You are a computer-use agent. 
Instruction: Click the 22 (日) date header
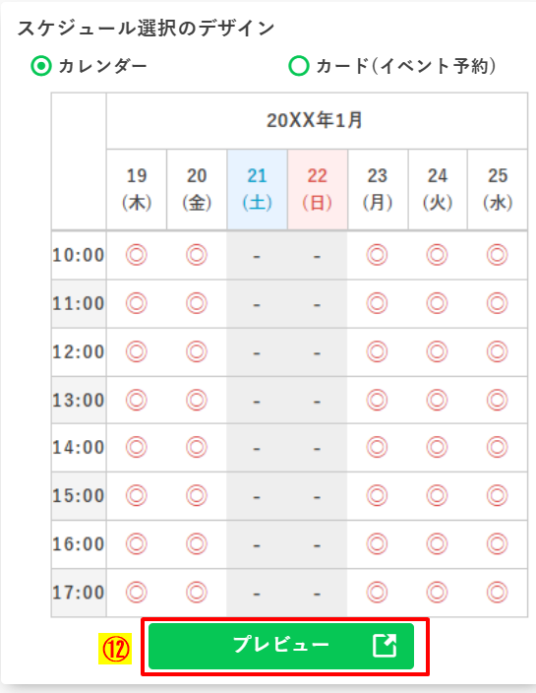pyautogui.click(x=318, y=189)
